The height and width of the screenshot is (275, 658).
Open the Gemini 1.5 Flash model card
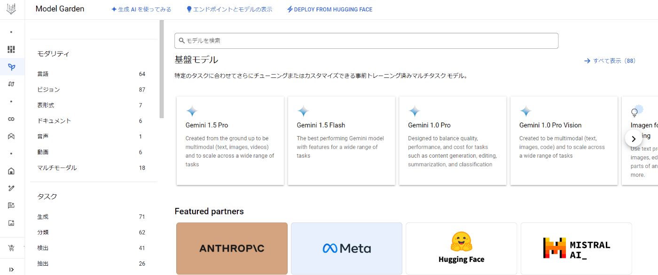[x=341, y=141]
